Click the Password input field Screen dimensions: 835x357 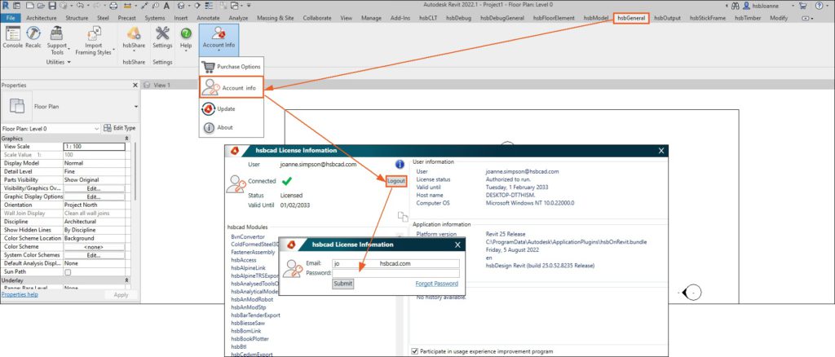click(x=395, y=273)
